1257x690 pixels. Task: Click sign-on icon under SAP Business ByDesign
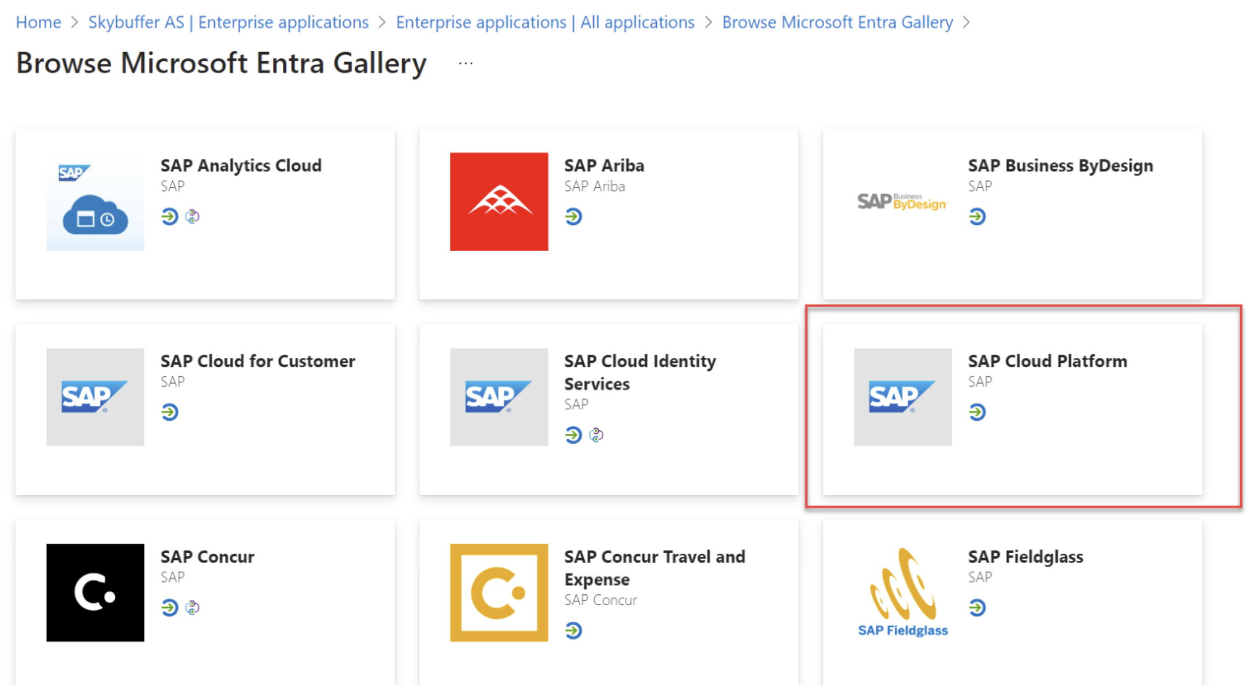click(977, 216)
